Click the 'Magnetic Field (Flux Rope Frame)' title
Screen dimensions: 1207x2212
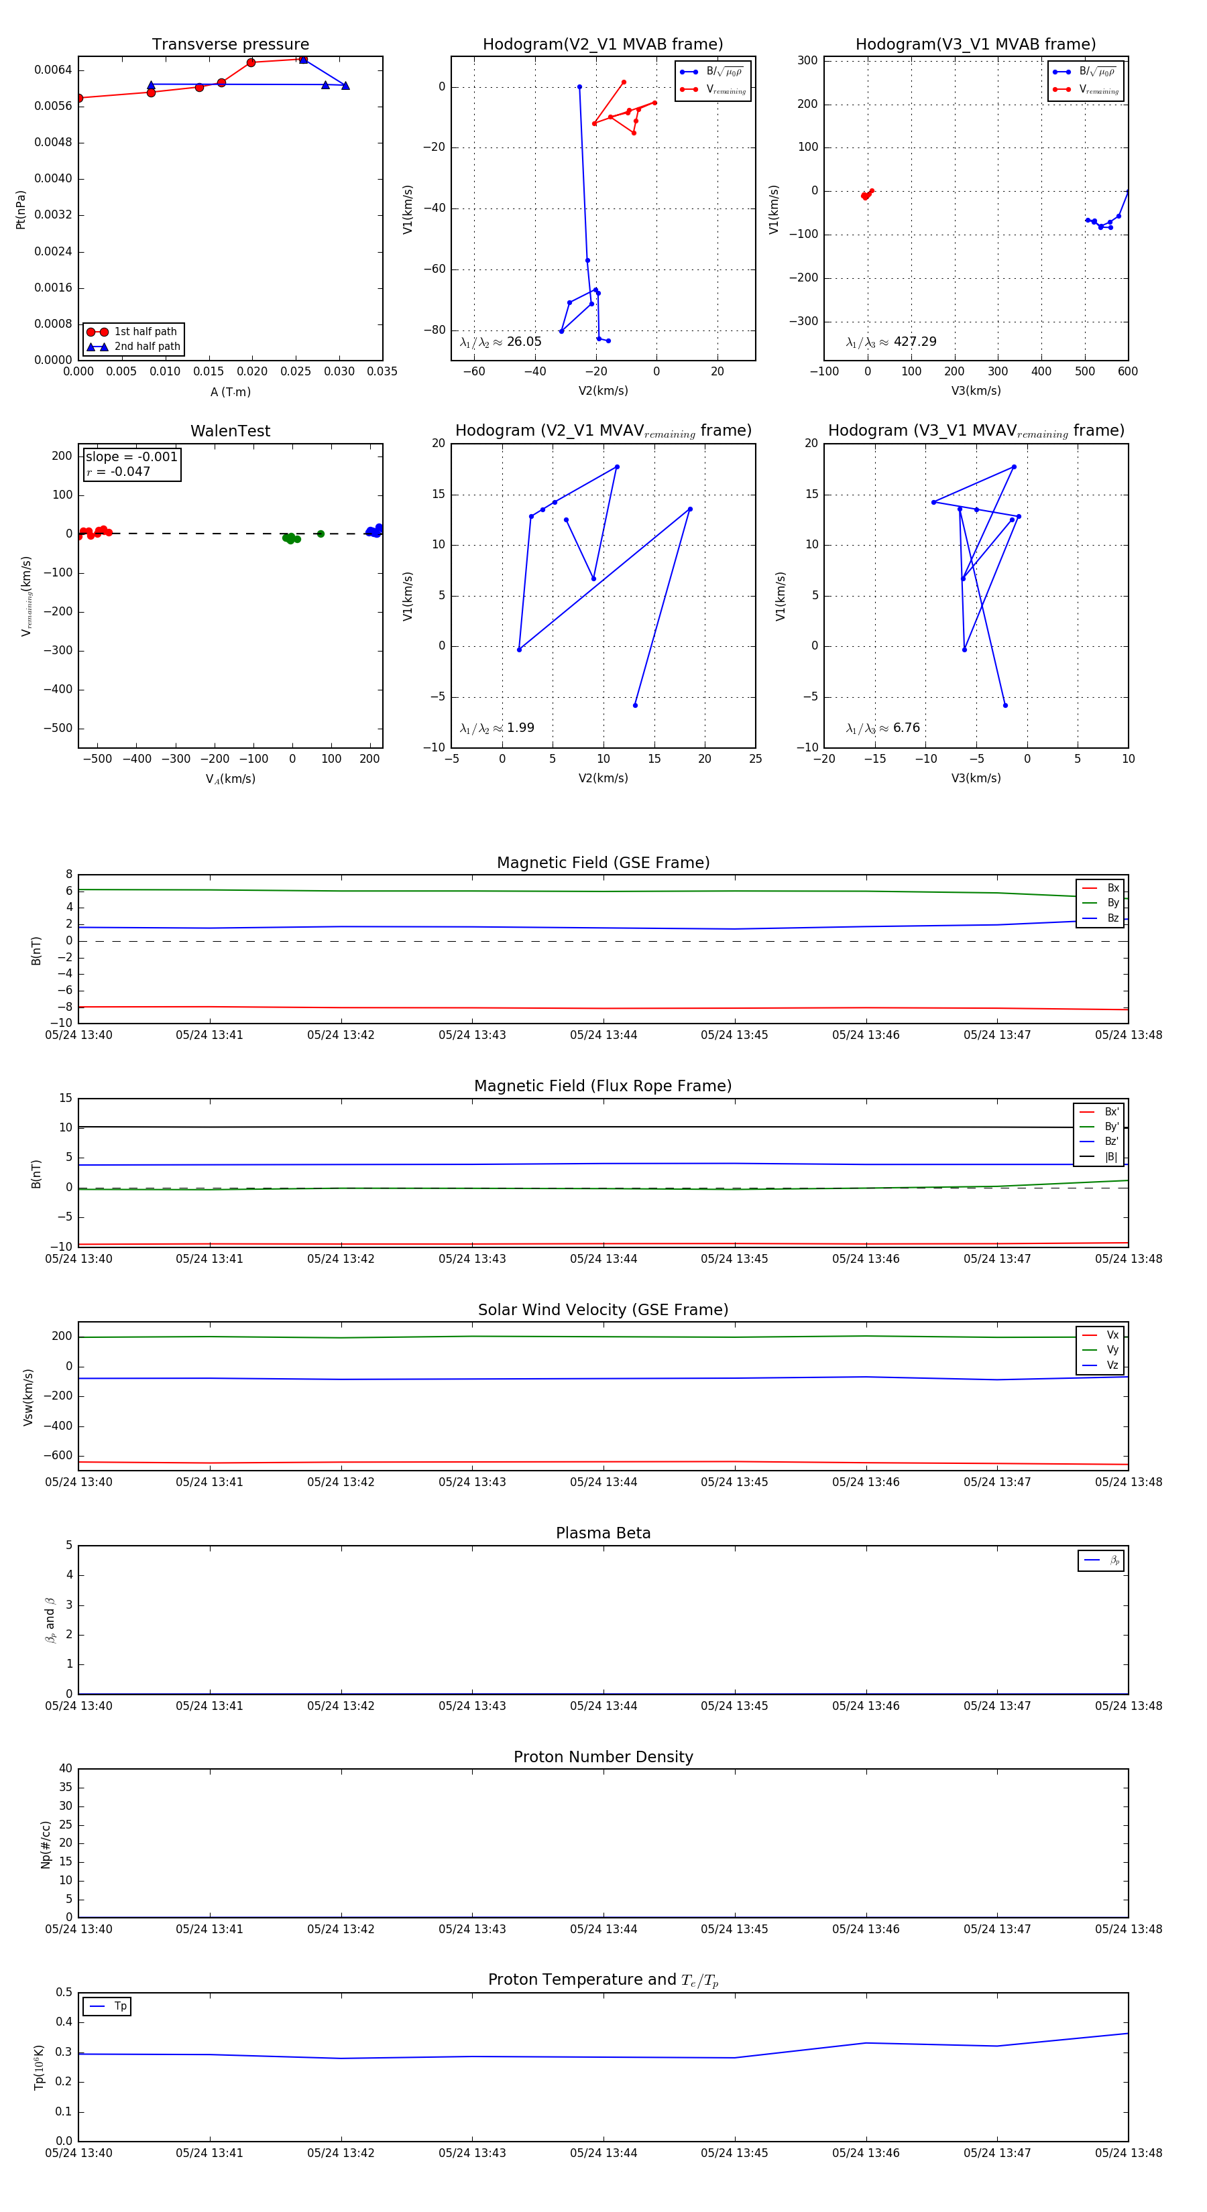603,1087
